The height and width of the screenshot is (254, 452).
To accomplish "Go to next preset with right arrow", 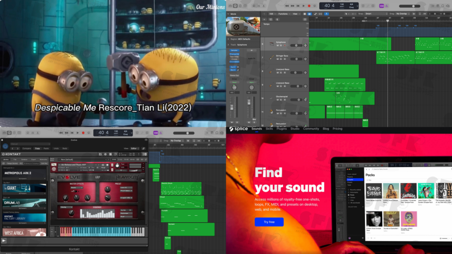I will click(18, 148).
